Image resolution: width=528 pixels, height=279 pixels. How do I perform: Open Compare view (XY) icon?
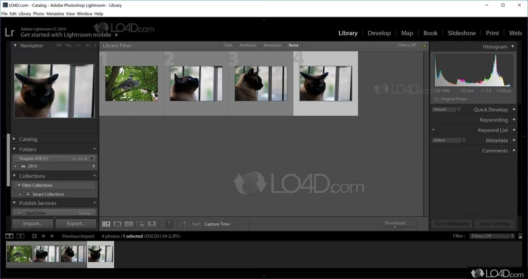coord(129,224)
